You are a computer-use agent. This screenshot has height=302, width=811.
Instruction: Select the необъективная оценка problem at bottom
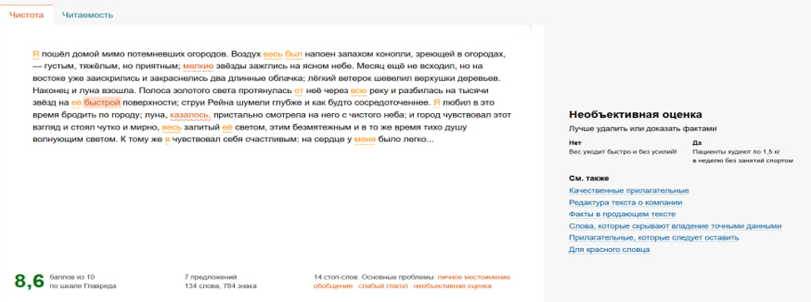coord(453,286)
